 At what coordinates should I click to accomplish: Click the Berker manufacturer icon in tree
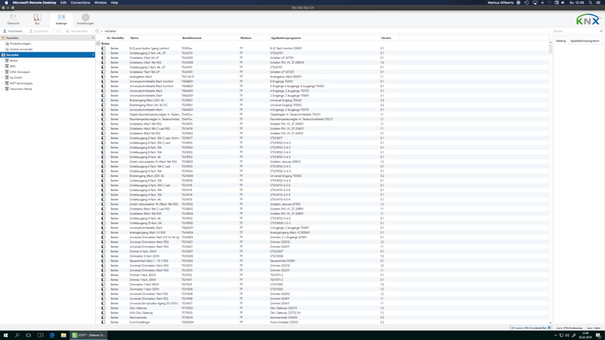click(7, 61)
